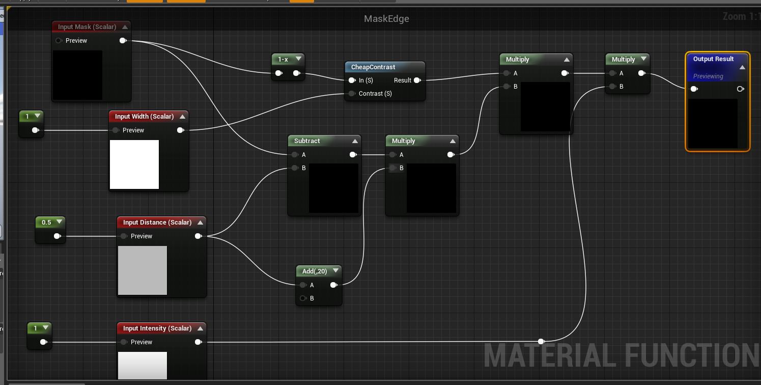Expand preview of Multiply feeding Output Result
761x385 pixels.
tap(644, 59)
